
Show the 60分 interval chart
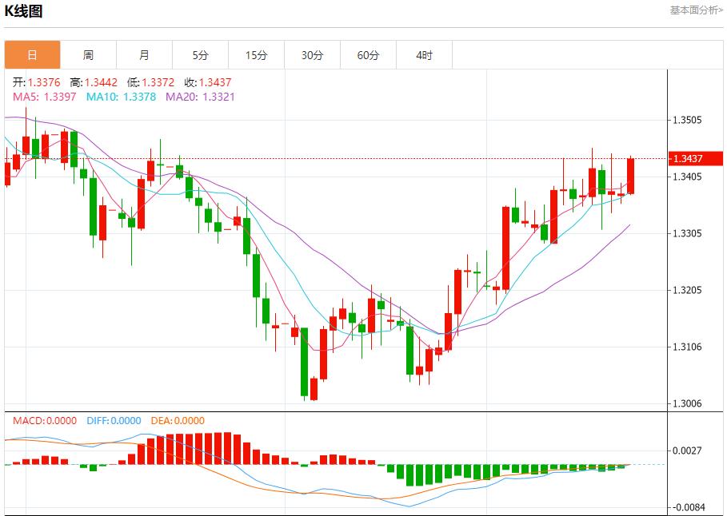coord(368,55)
